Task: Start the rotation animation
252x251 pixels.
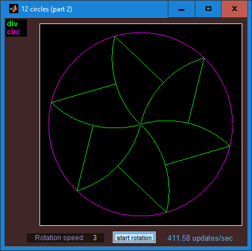Action: 134,237
